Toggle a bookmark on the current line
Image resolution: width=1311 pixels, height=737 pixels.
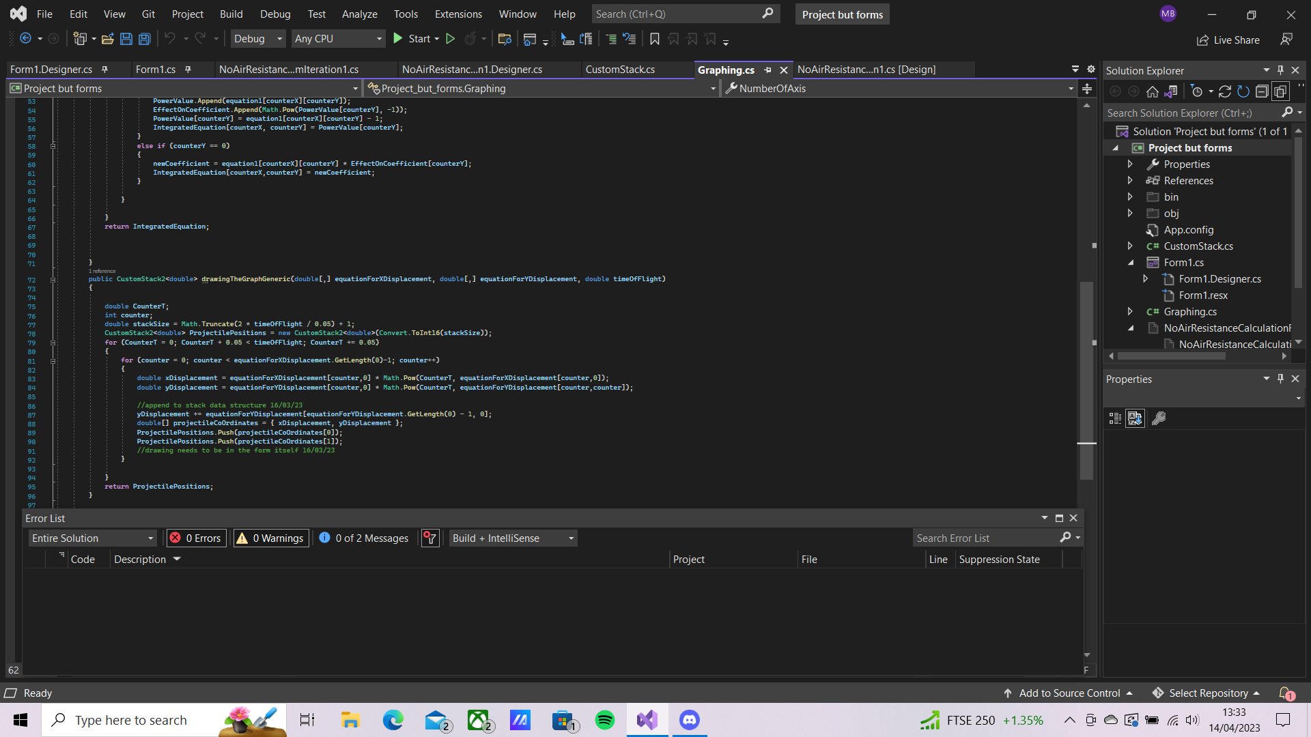coord(655,39)
